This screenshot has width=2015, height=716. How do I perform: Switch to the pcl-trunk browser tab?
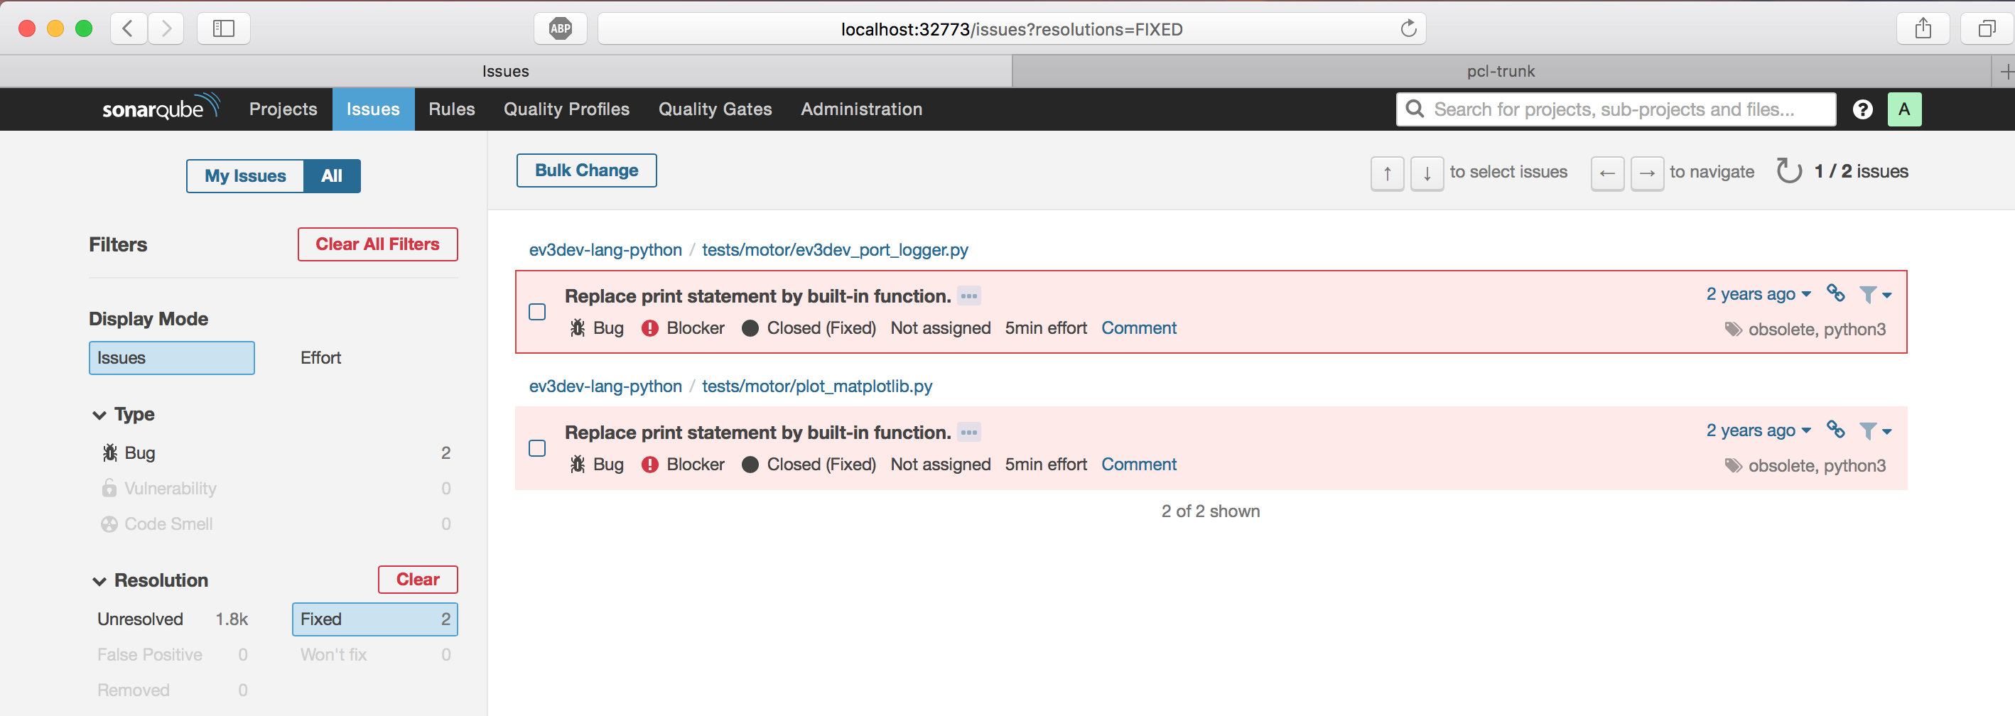pos(1501,71)
